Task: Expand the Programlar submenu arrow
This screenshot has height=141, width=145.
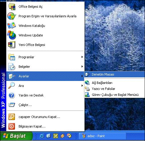Action: tap(82, 57)
